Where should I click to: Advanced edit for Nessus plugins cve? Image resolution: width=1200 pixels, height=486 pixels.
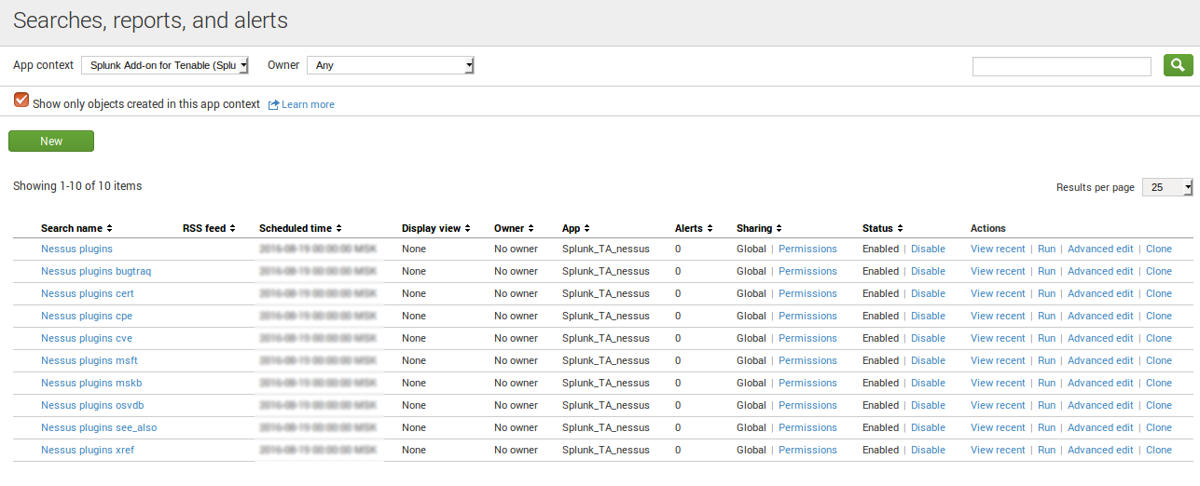pyautogui.click(x=1100, y=339)
